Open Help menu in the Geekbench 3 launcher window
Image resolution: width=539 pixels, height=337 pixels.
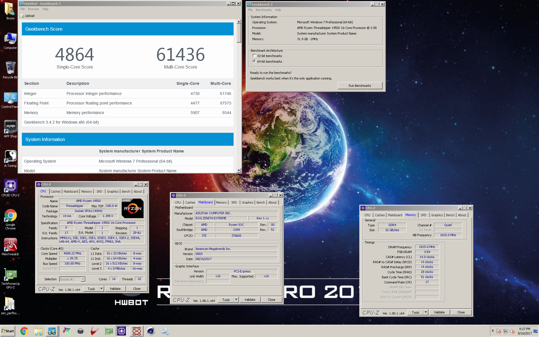tap(278, 10)
